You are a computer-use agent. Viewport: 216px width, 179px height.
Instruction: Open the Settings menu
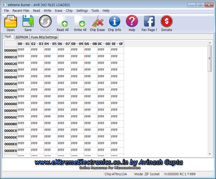82,11
